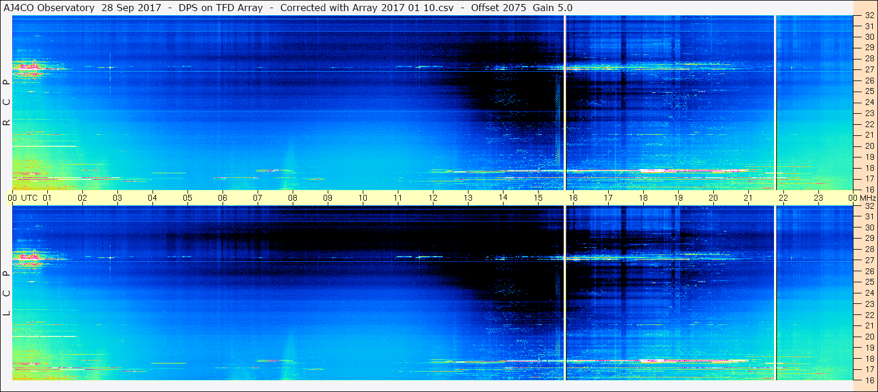This screenshot has height=392, width=878.
Task: Click the '00 UTC' time axis label
Action: [x=23, y=198]
